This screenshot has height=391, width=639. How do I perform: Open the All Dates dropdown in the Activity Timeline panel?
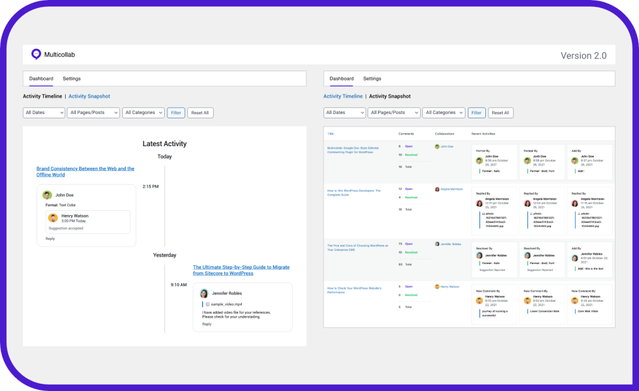point(44,113)
